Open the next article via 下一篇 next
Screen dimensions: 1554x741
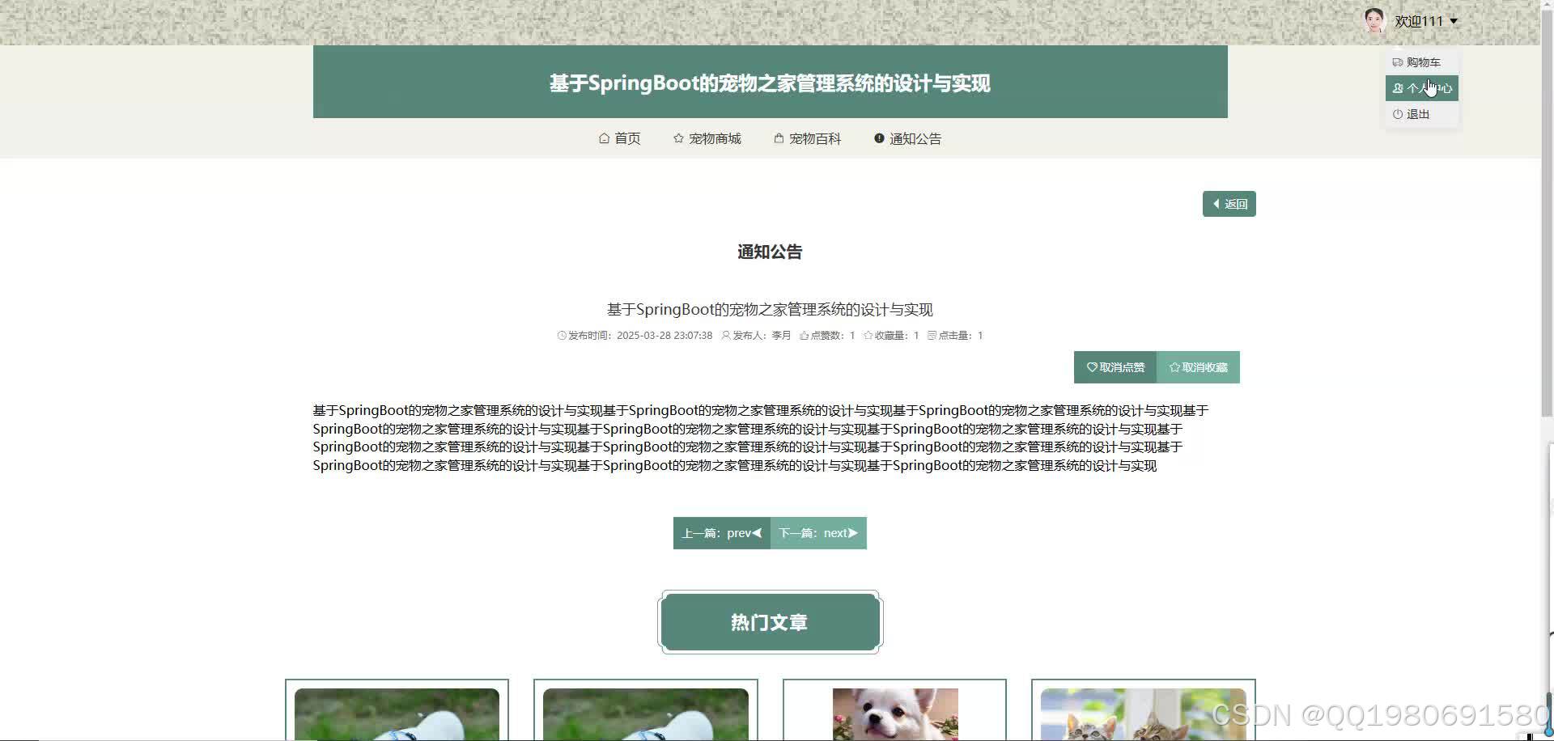tap(818, 532)
